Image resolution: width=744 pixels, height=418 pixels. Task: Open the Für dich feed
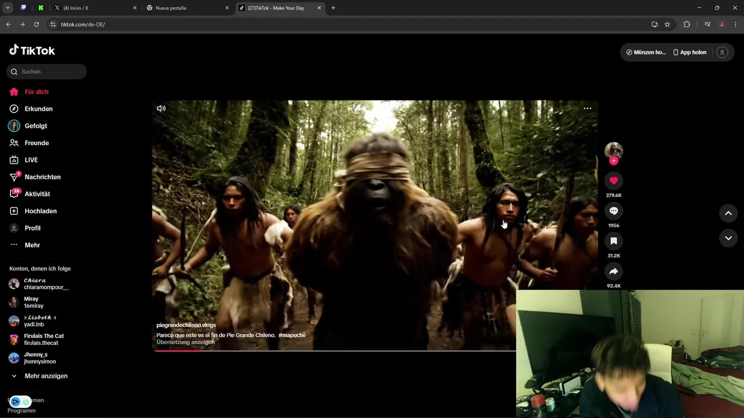point(36,92)
